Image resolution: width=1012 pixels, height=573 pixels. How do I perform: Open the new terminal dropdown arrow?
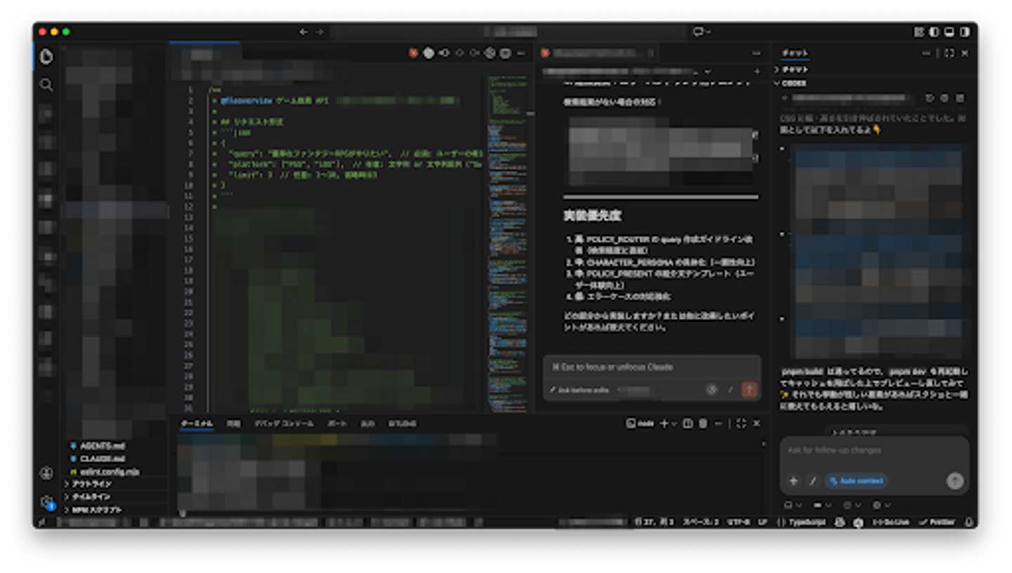click(x=675, y=424)
